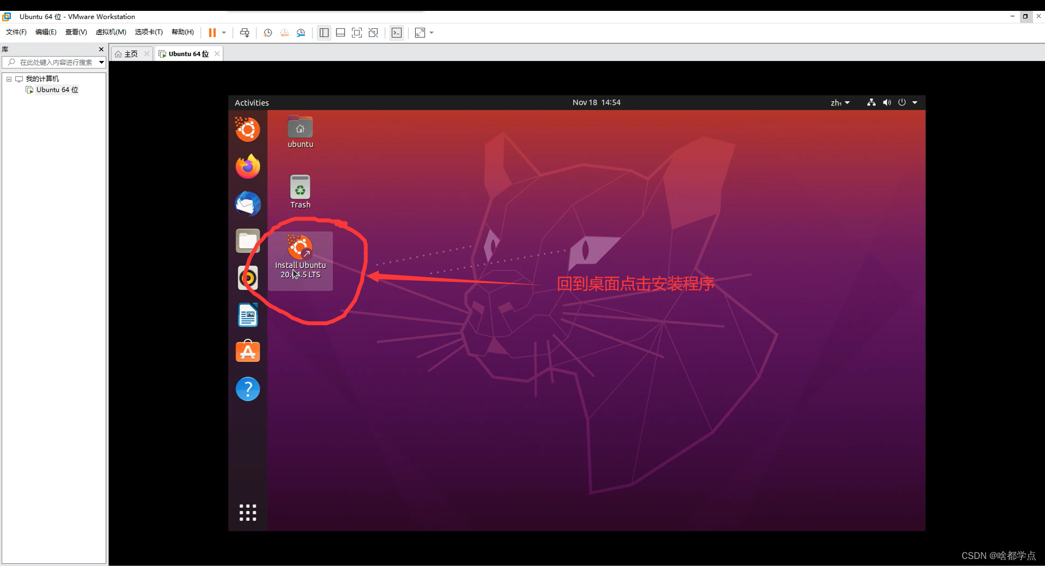Pause the virtual machine with orange button
Screen dimensions: 1045x566
click(x=212, y=33)
